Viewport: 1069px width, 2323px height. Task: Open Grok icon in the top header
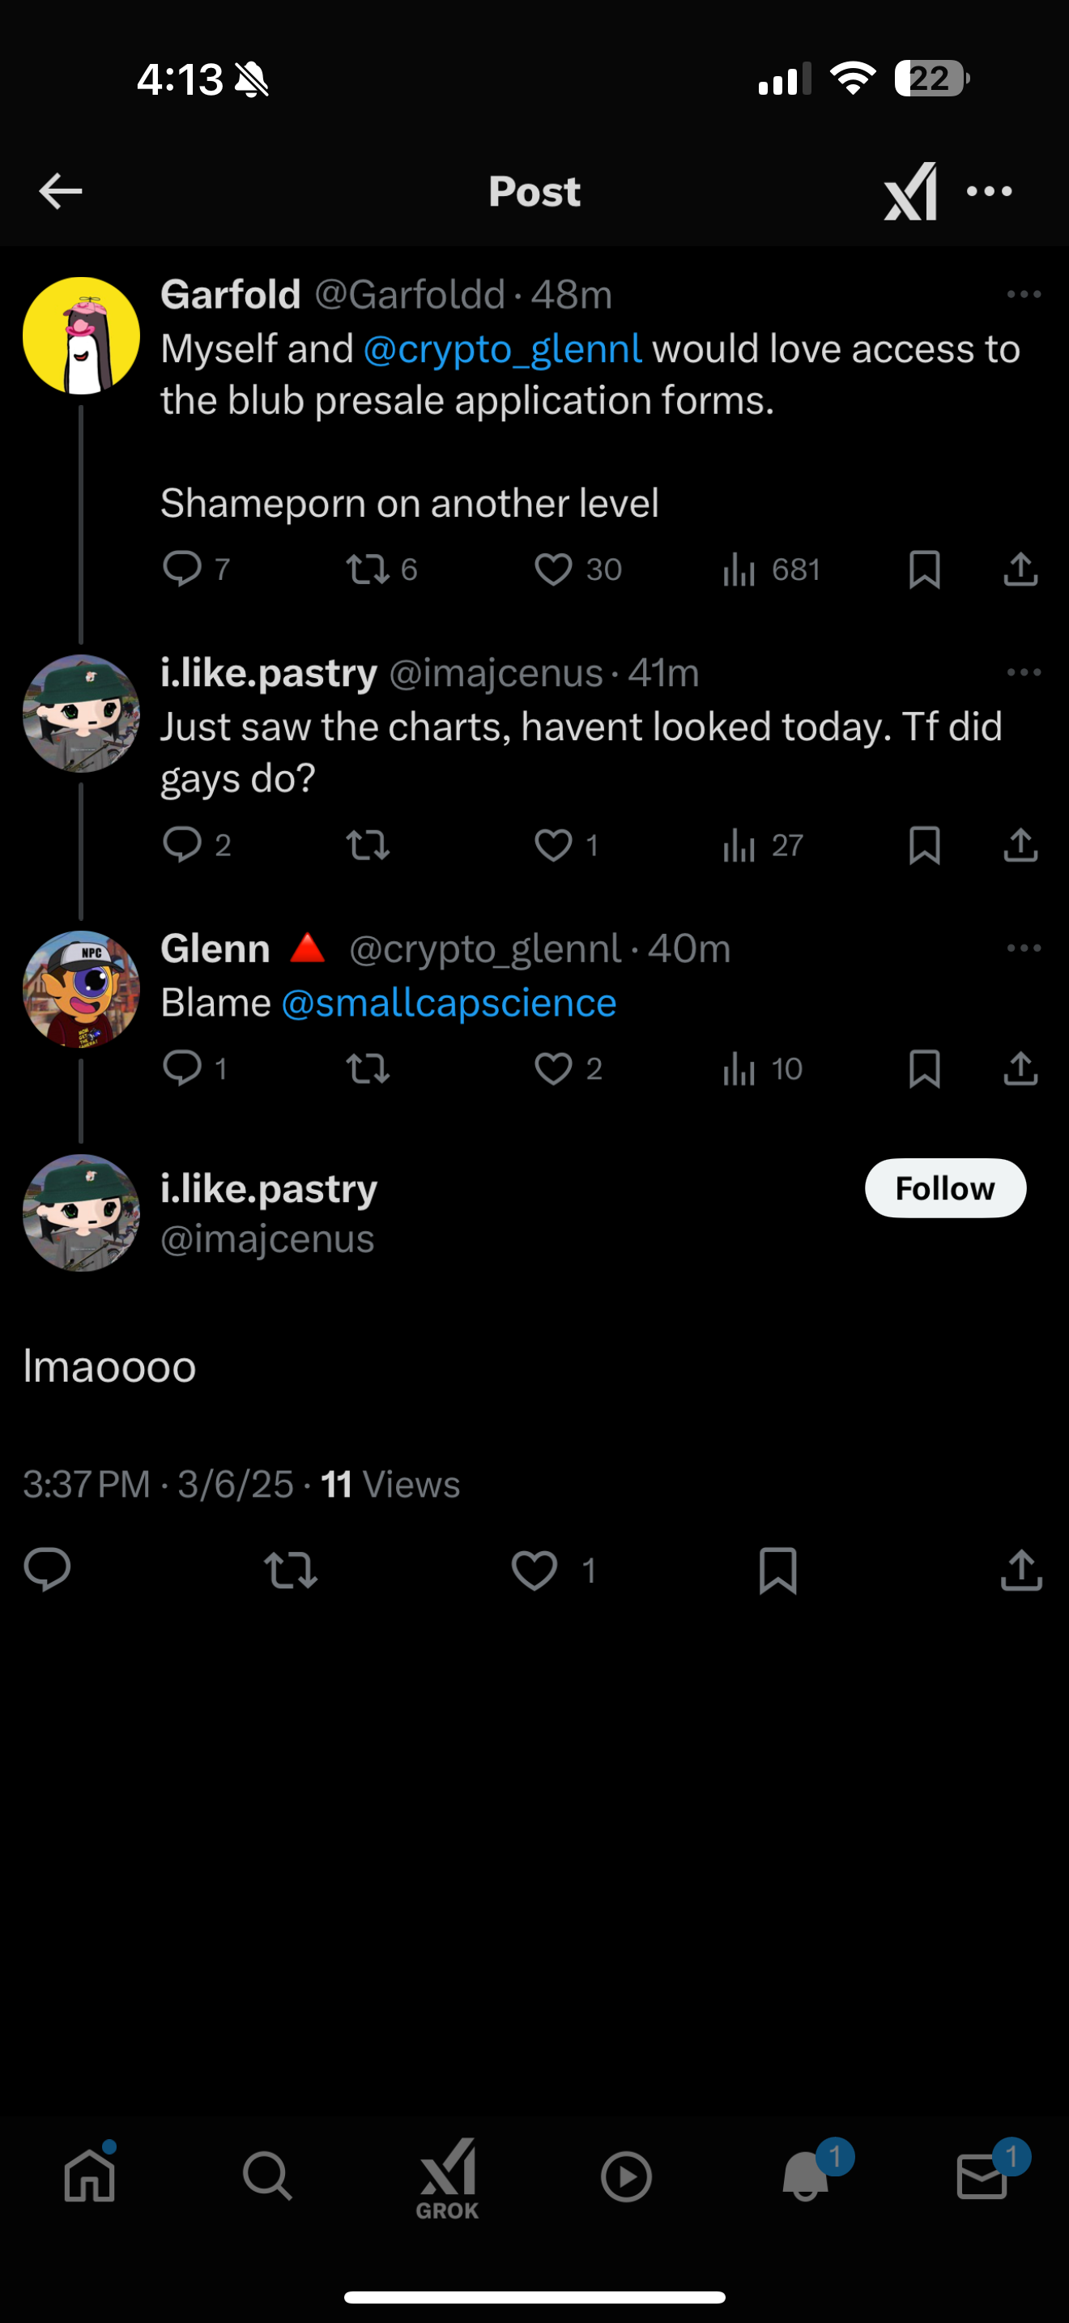click(910, 191)
